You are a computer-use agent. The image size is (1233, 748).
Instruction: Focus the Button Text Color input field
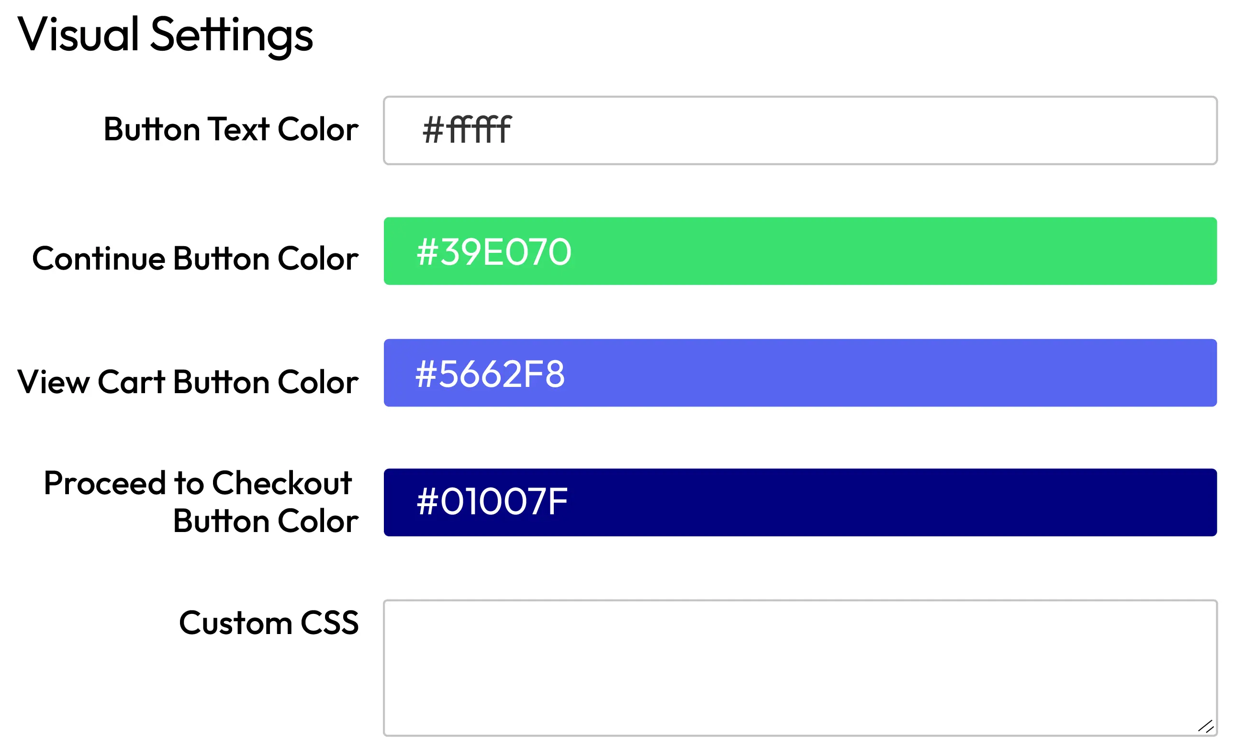click(x=801, y=130)
